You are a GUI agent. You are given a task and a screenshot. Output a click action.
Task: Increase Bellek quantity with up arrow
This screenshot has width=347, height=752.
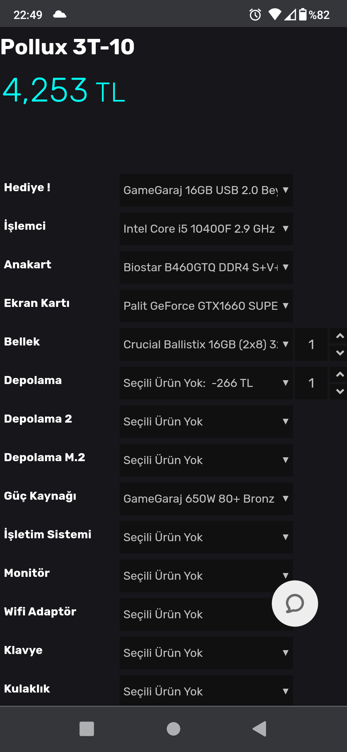point(340,336)
